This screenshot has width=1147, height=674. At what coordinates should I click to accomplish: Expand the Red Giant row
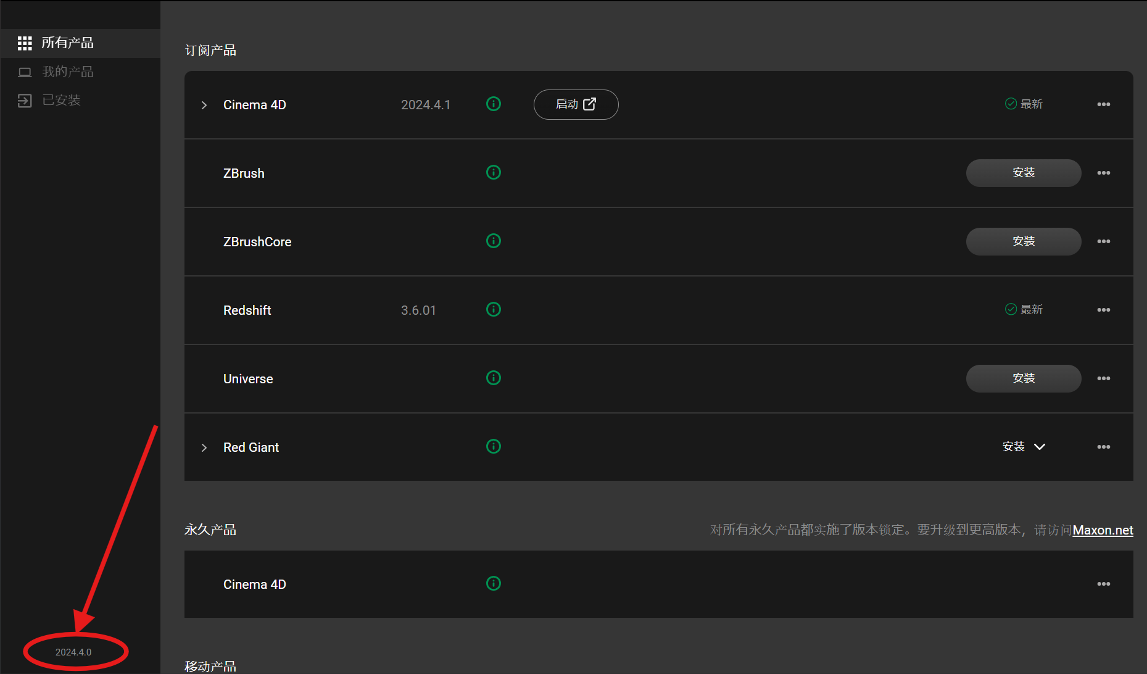coord(204,447)
